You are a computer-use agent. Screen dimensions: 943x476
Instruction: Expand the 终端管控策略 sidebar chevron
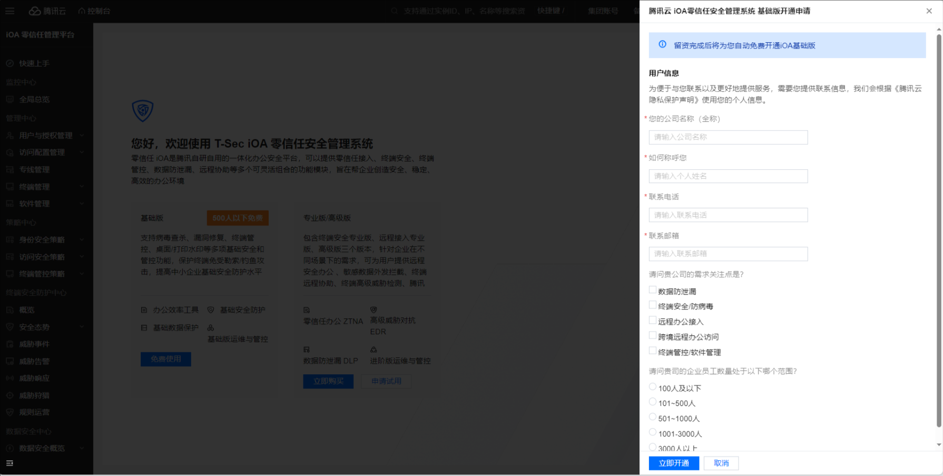[82, 274]
